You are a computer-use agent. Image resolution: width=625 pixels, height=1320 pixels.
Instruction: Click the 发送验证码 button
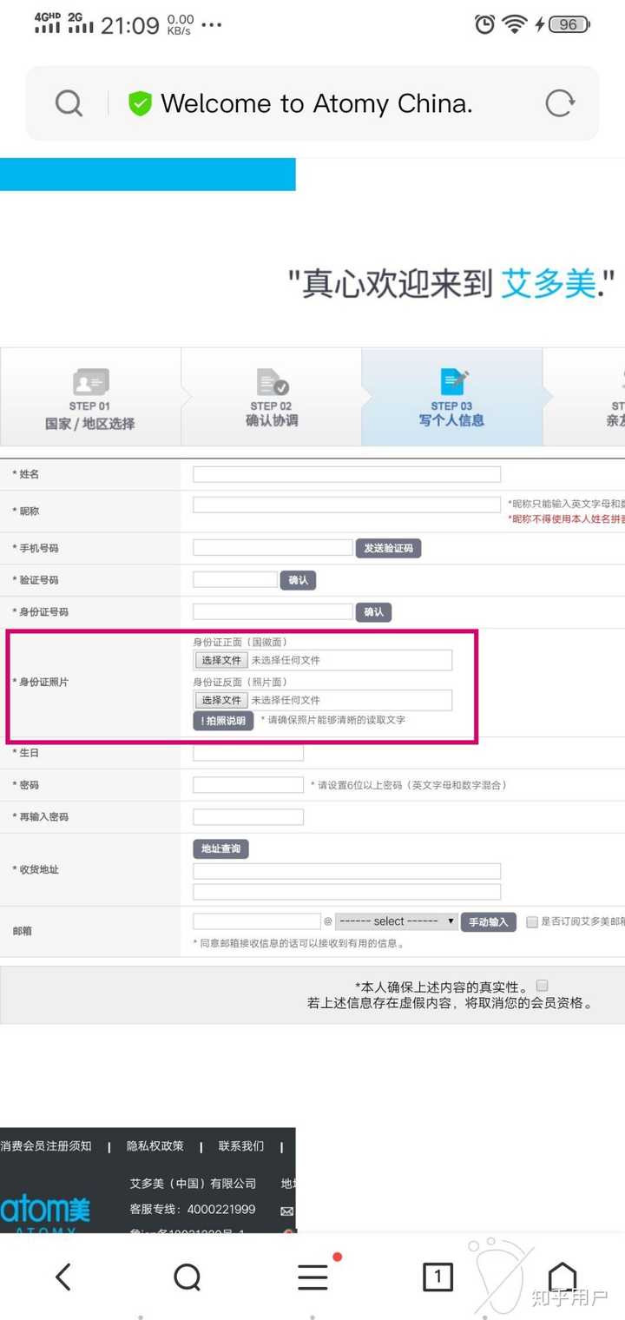[388, 548]
